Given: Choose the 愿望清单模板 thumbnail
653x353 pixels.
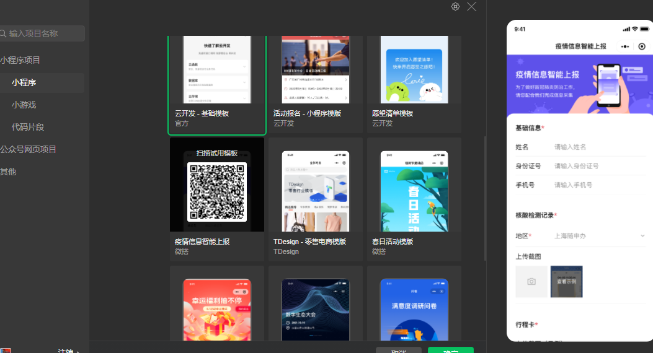Looking at the screenshot, I should pos(414,69).
